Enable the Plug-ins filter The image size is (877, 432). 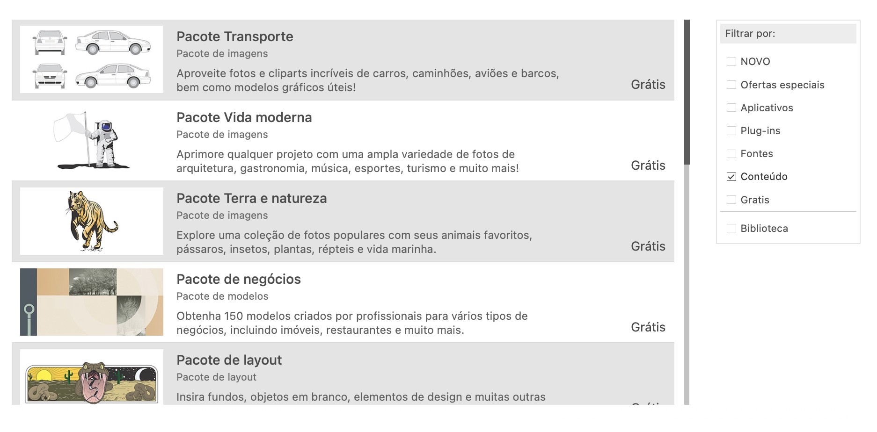point(731,131)
